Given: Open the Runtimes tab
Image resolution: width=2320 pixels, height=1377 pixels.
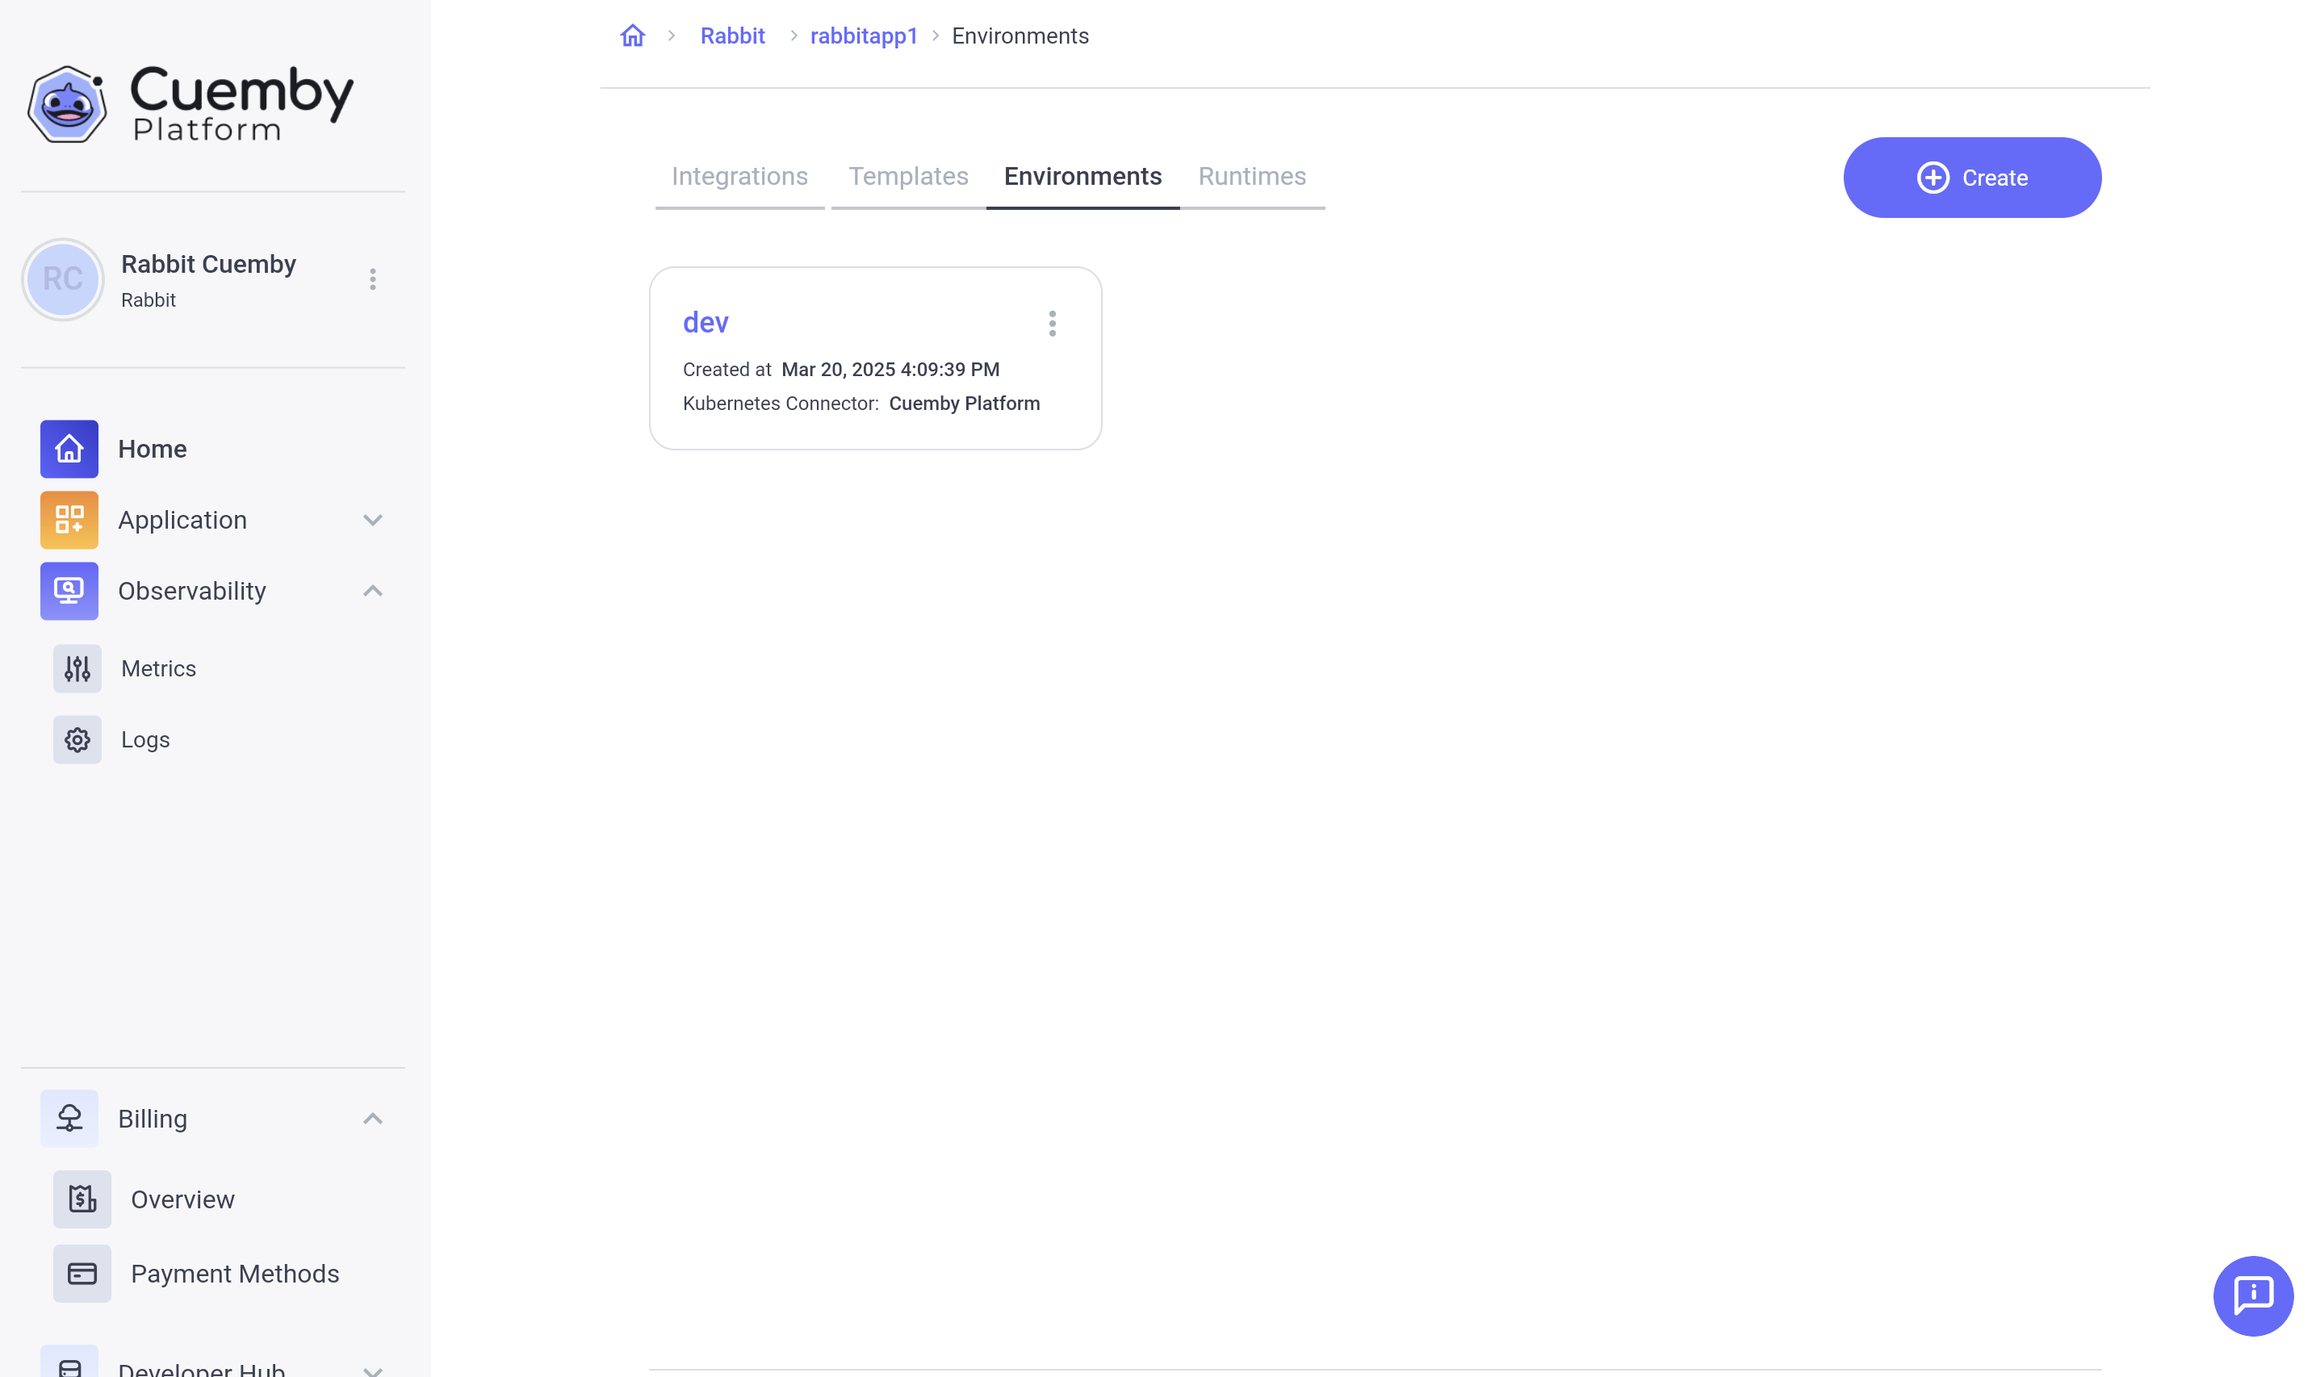Looking at the screenshot, I should click(1251, 176).
